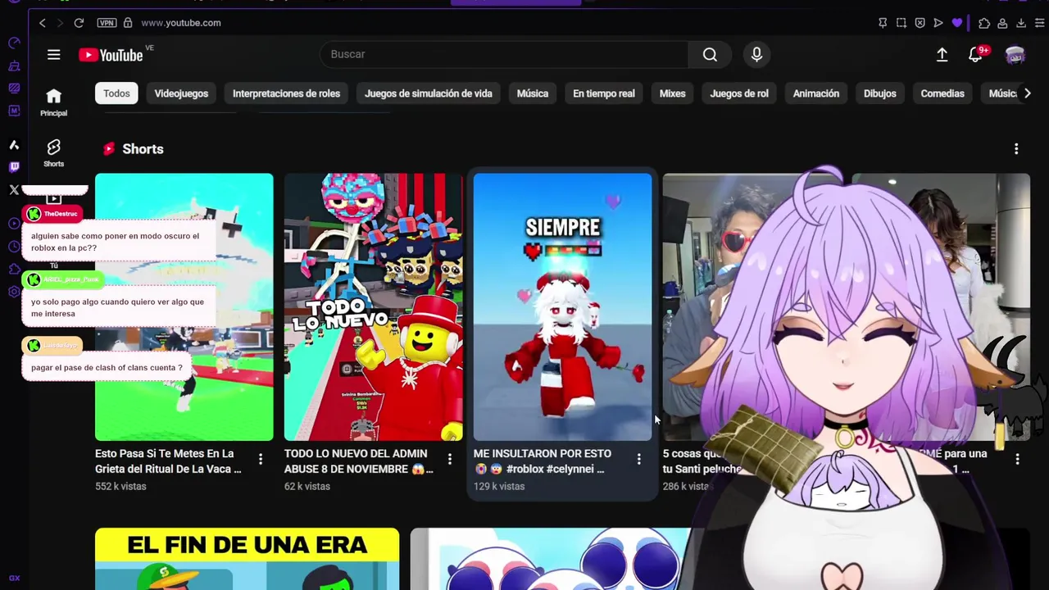Open Shorts from the YouTube sidebar

pos(53,152)
